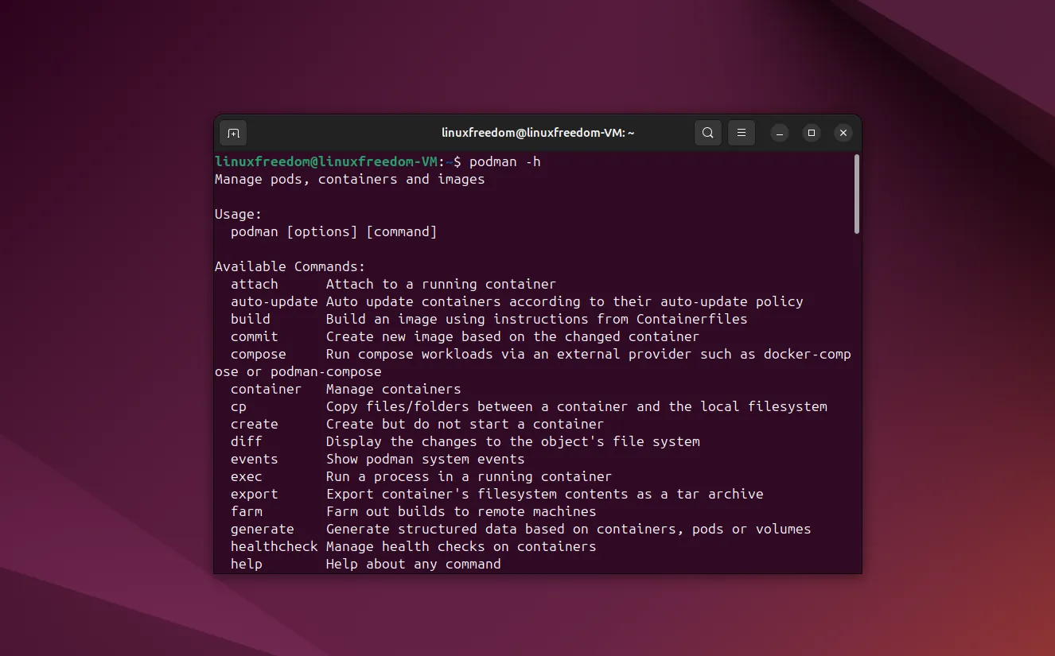Click 'Export container's filesystem contents as a tar archive'
1055x656 pixels.
tap(545, 494)
